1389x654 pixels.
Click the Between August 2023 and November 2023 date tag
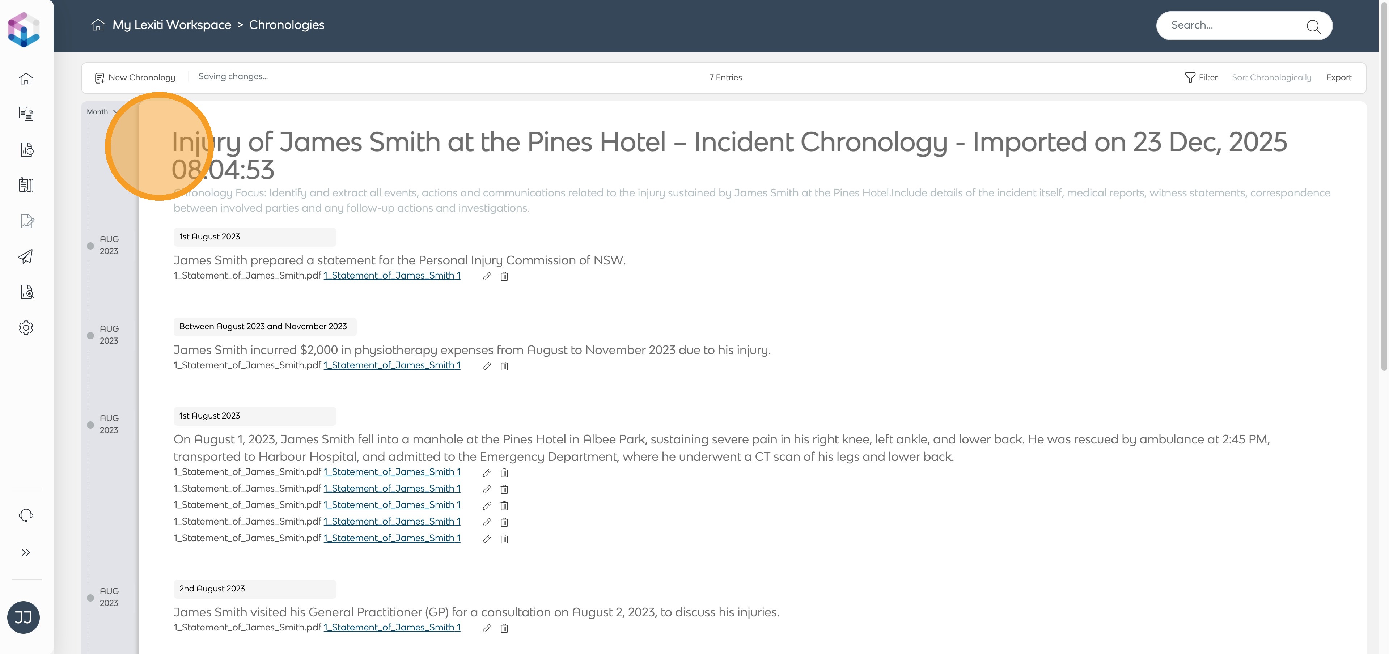pyautogui.click(x=263, y=327)
